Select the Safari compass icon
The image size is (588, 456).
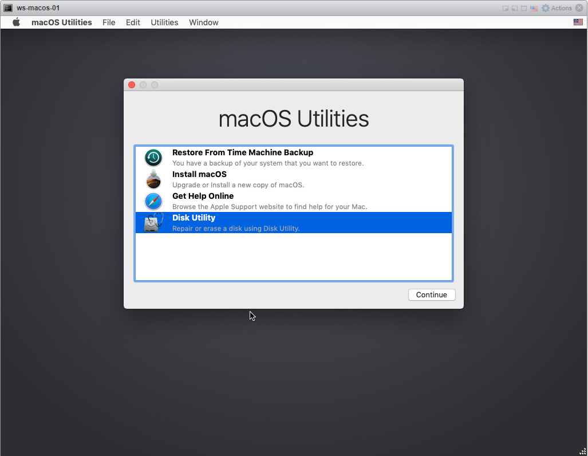153,201
